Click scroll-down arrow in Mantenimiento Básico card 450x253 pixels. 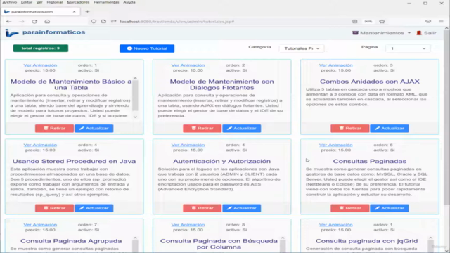135,117
